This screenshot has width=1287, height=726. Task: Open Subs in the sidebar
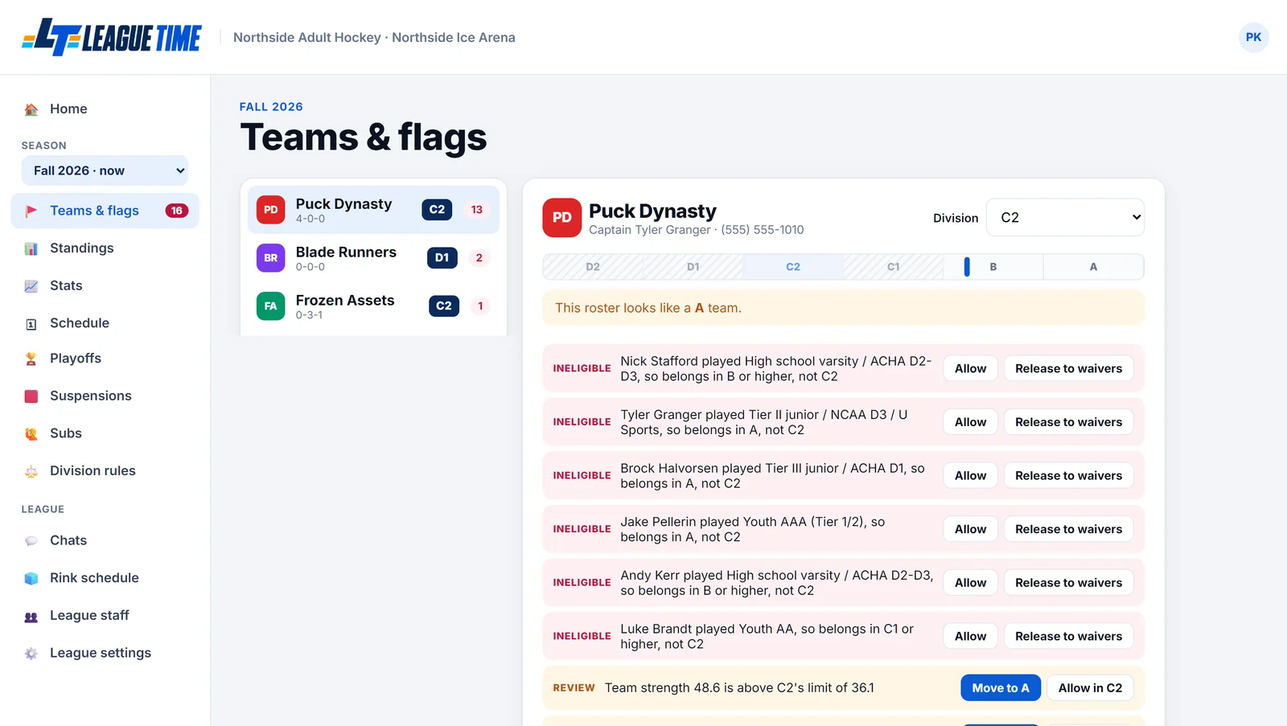[105, 433]
